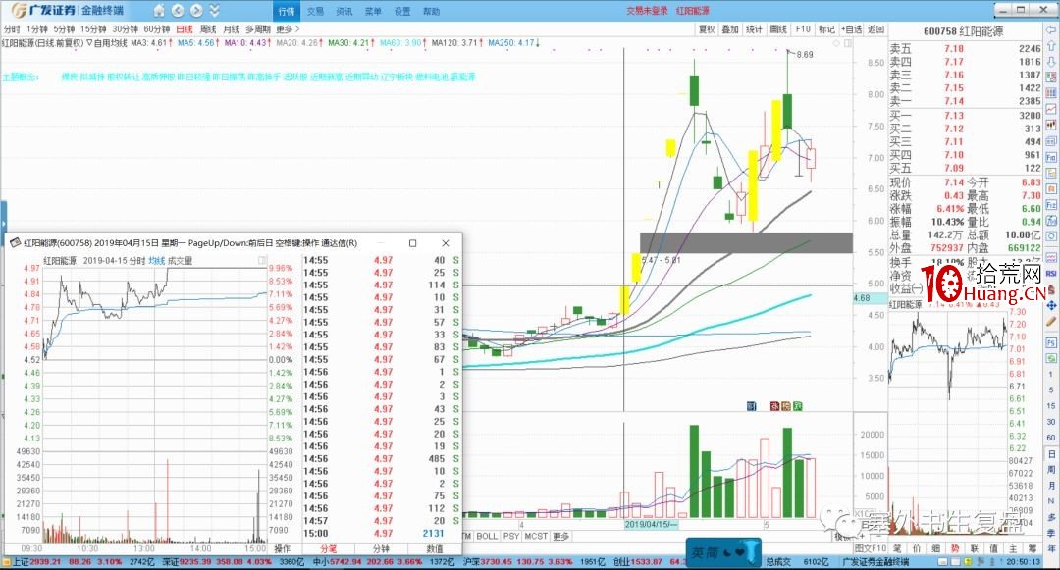
Task: Select 值 tab below mini chart
Action: [993, 548]
